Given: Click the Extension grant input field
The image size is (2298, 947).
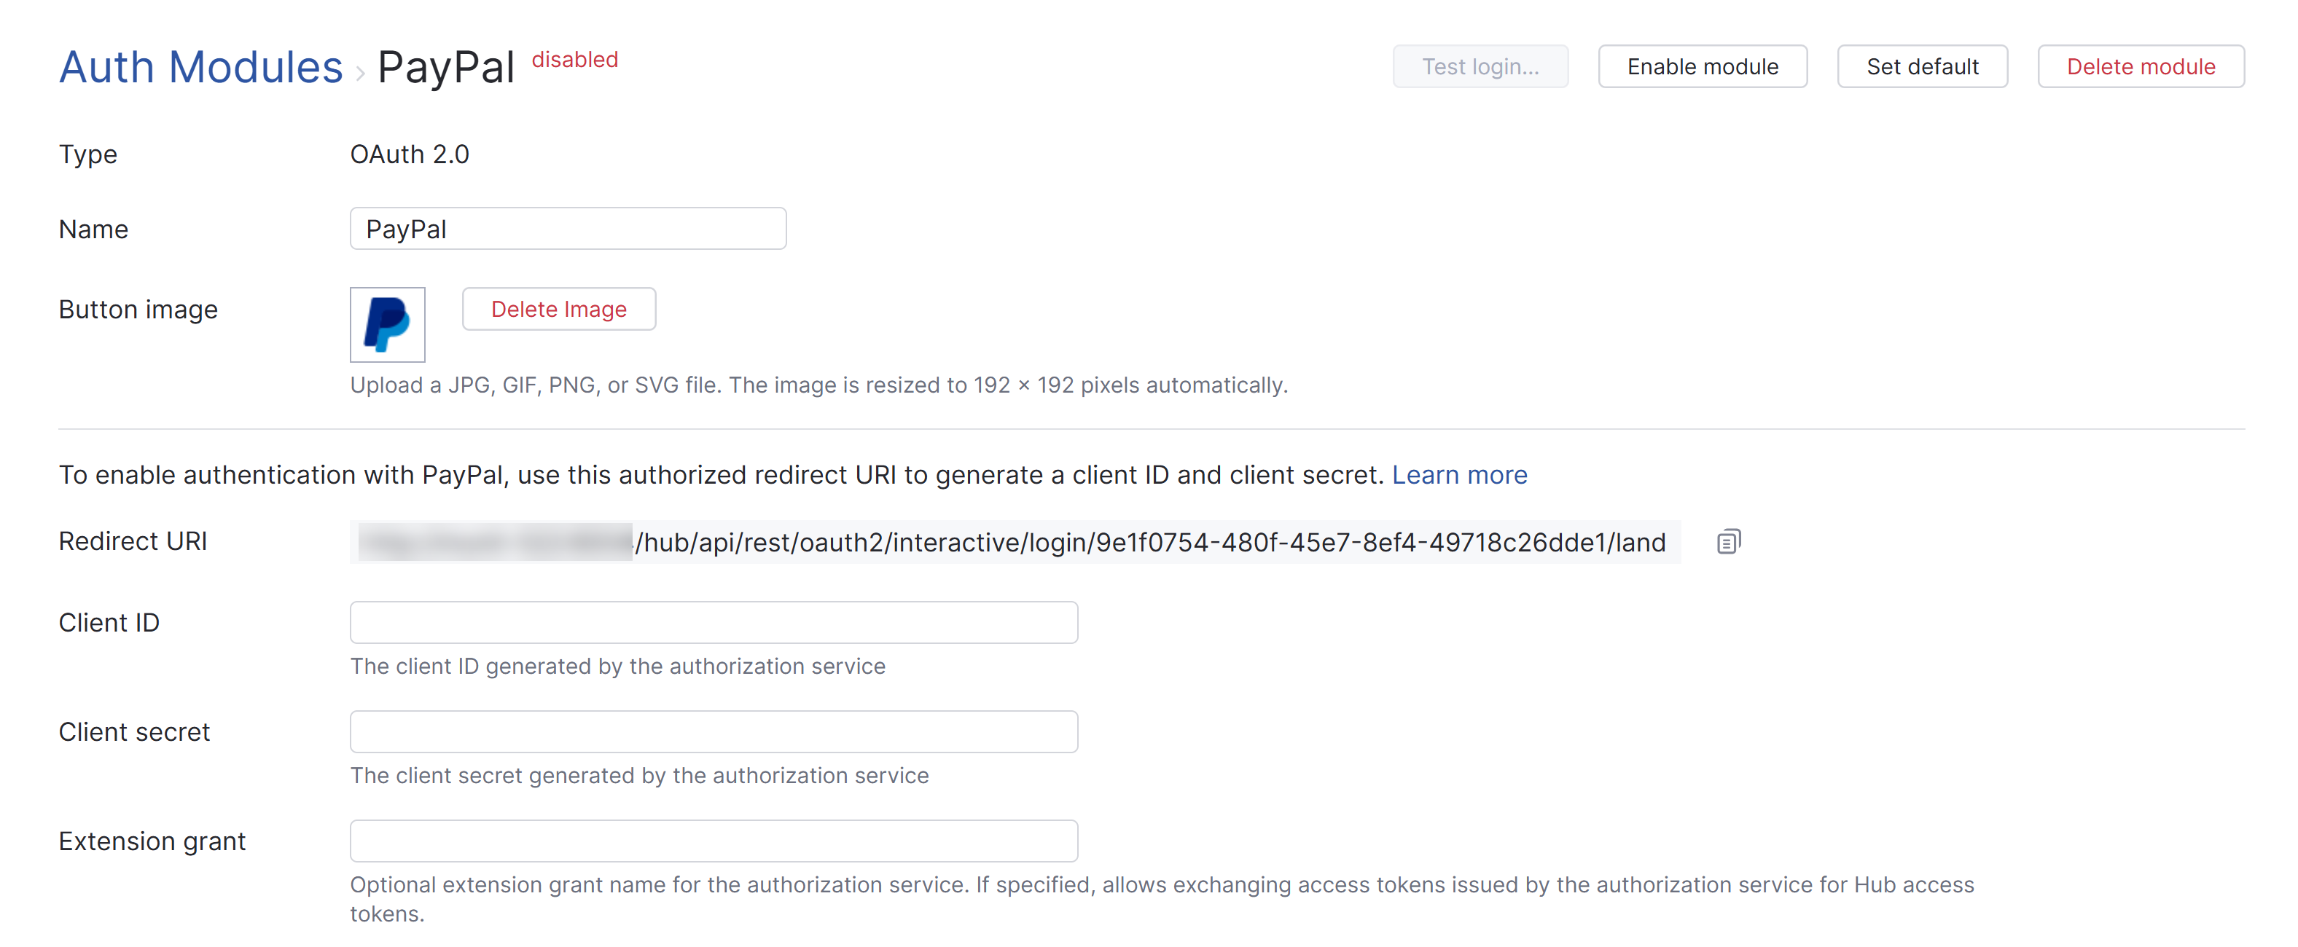Looking at the screenshot, I should [x=713, y=840].
